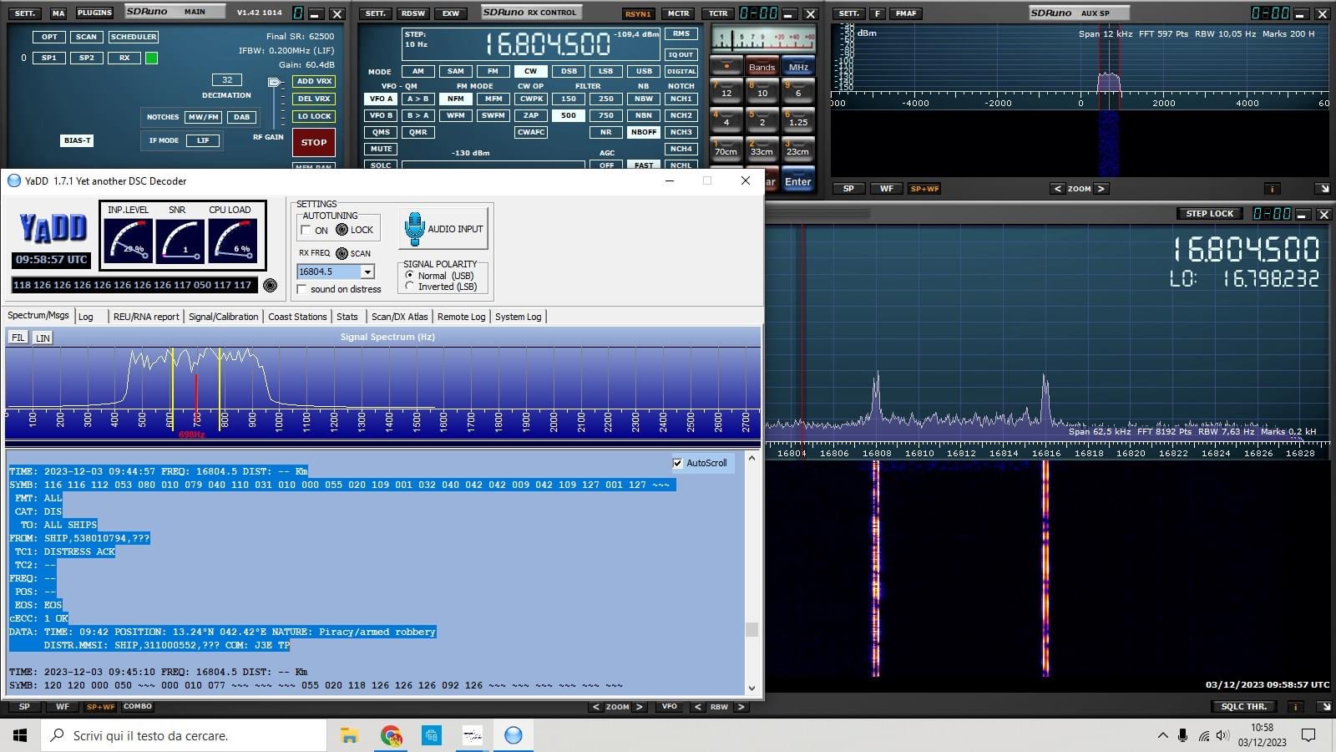Viewport: 1336px width, 752px height.
Task: Click info icon beside SQLC THR.
Action: coord(1295,707)
